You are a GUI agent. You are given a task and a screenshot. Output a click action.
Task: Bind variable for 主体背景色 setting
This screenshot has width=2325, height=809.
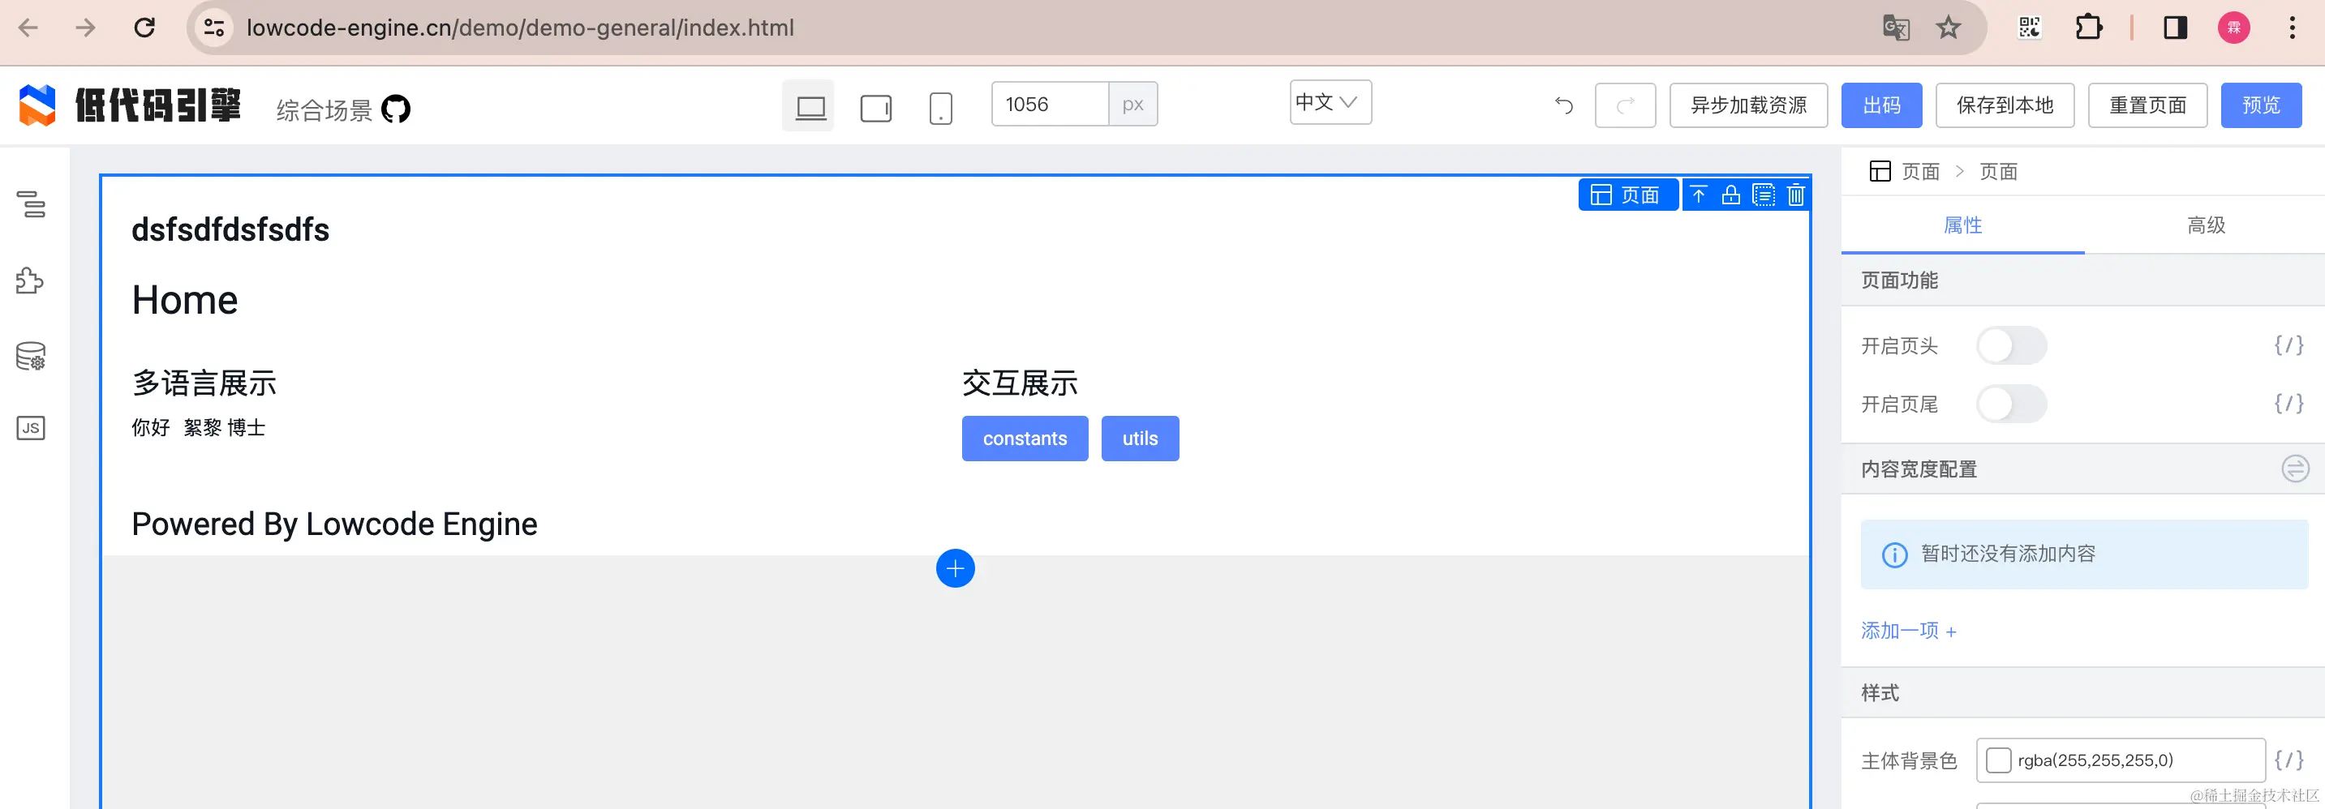[x=2288, y=760]
